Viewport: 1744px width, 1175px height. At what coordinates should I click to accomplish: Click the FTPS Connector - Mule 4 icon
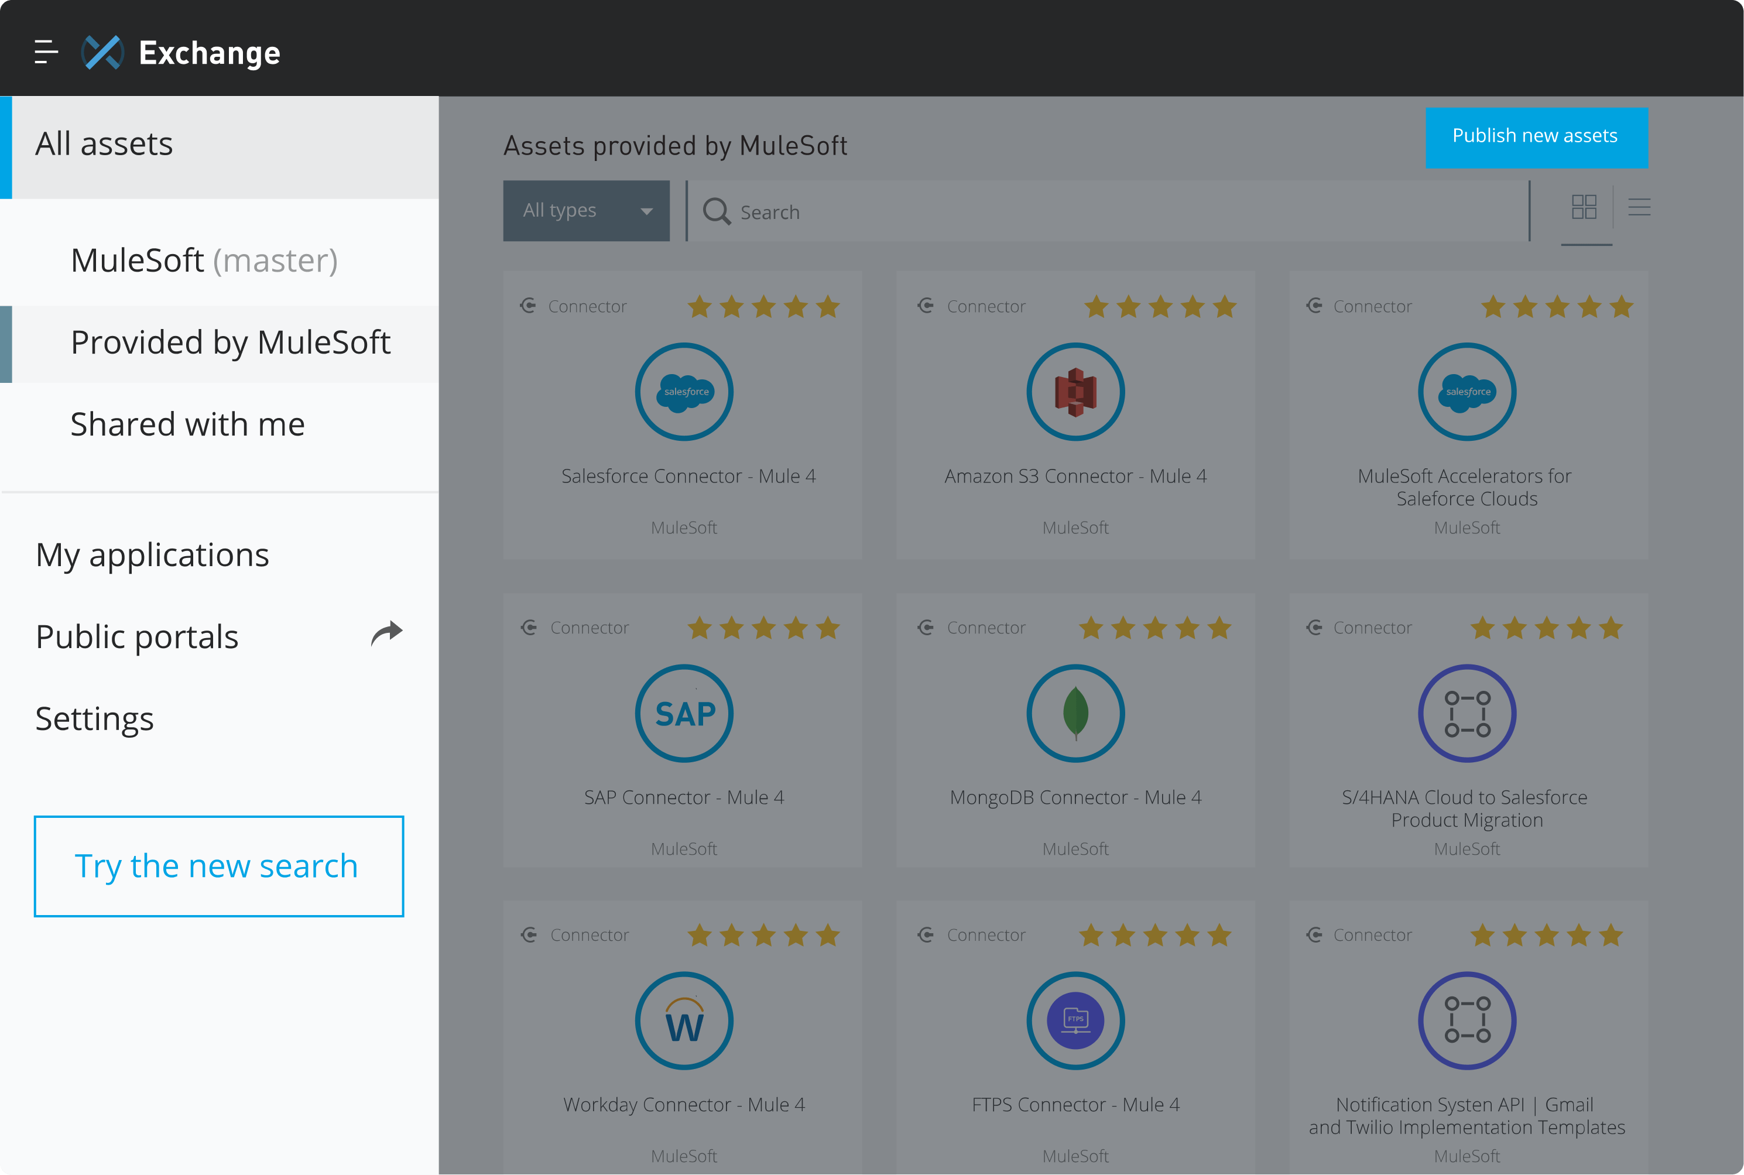(1075, 1020)
